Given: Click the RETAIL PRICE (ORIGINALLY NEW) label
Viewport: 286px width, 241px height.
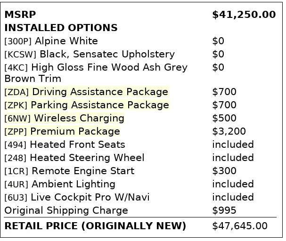Looking at the screenshot, I should point(95,226).
